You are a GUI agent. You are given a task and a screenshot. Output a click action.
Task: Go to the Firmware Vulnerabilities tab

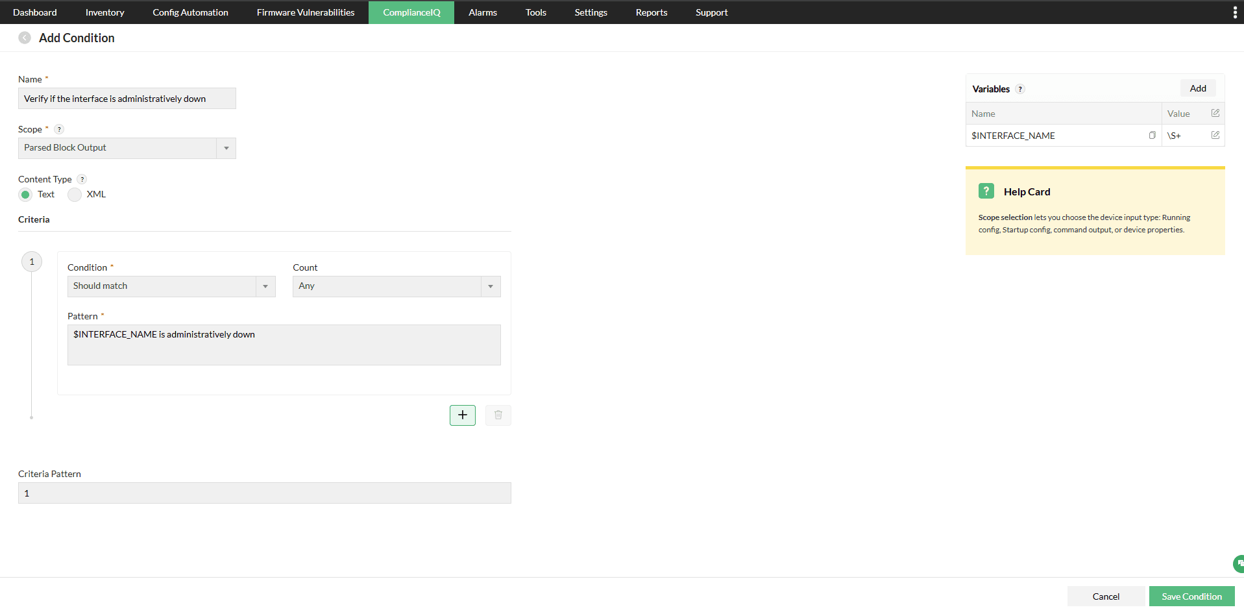[x=305, y=12]
